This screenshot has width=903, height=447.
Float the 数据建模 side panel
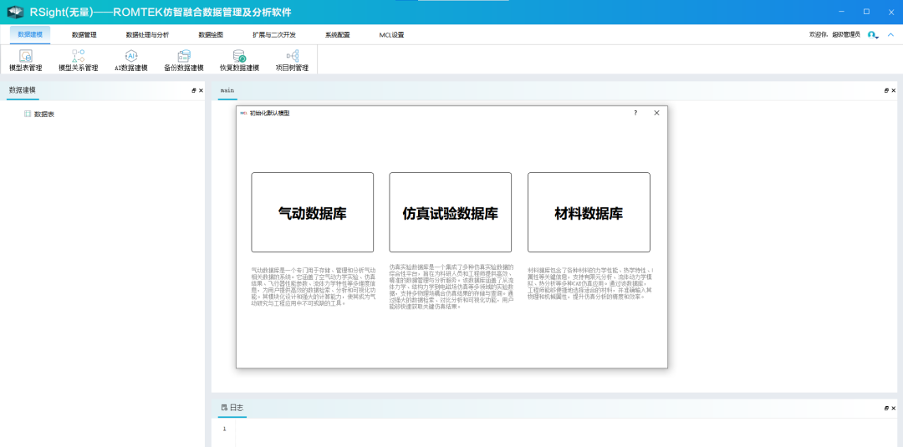pos(194,90)
